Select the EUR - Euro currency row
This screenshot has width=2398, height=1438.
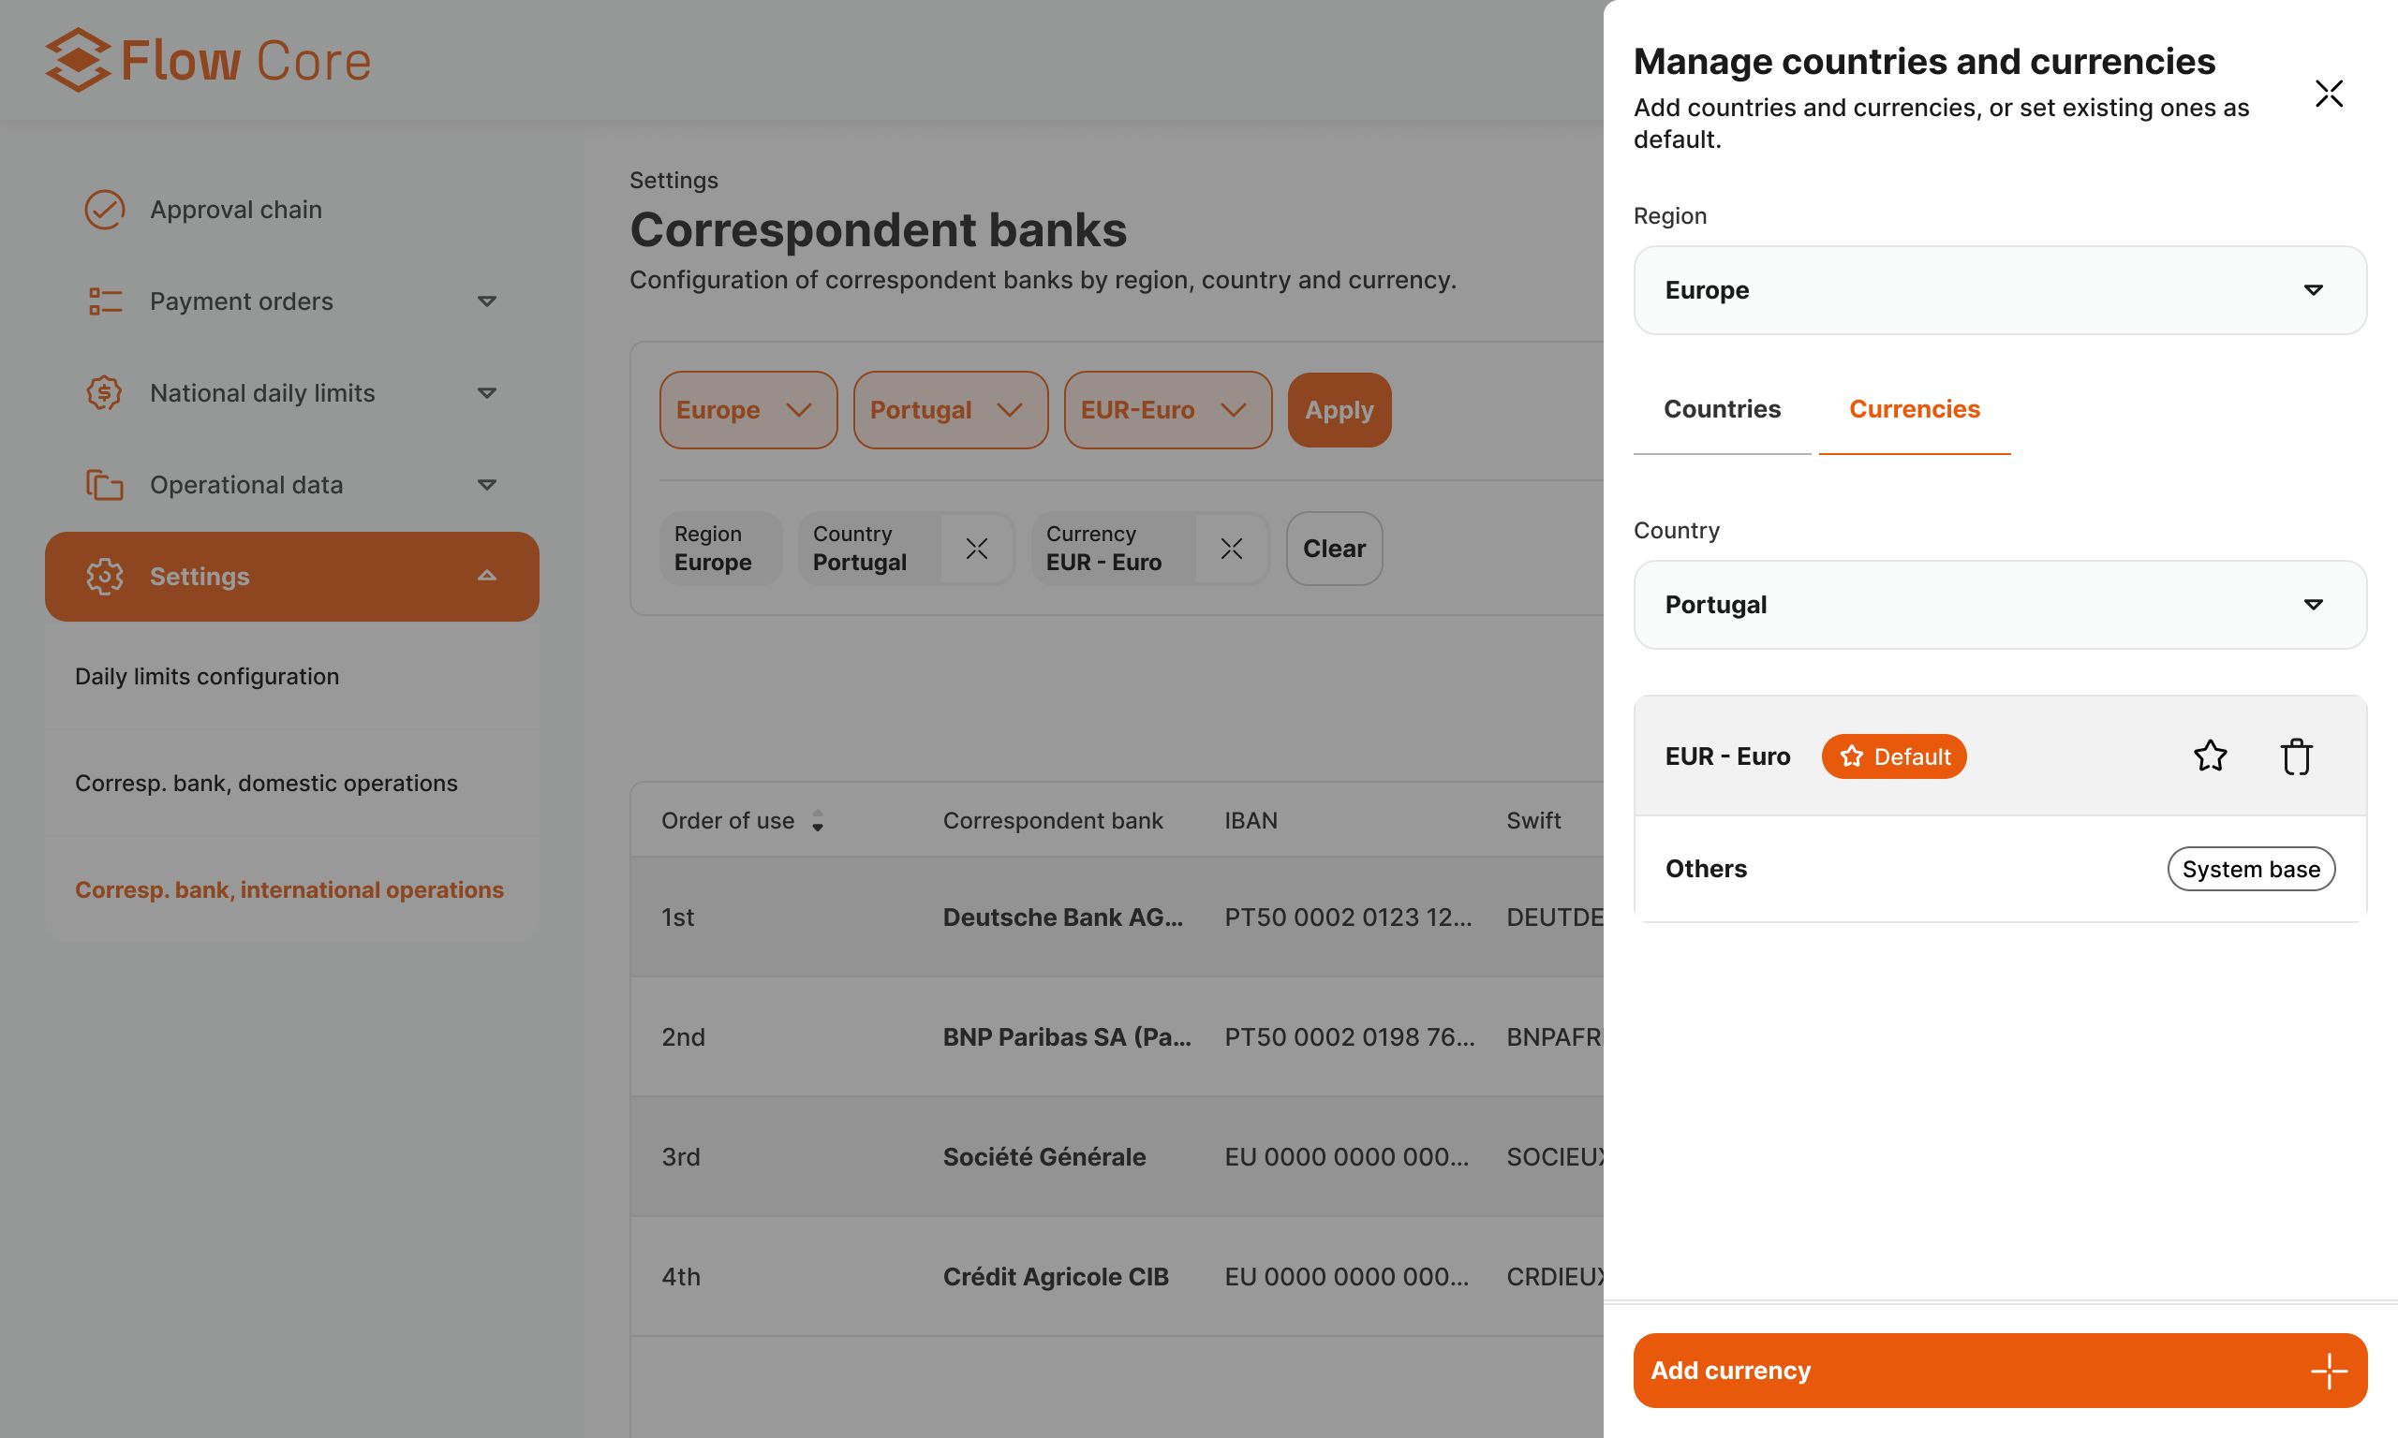click(2000, 756)
